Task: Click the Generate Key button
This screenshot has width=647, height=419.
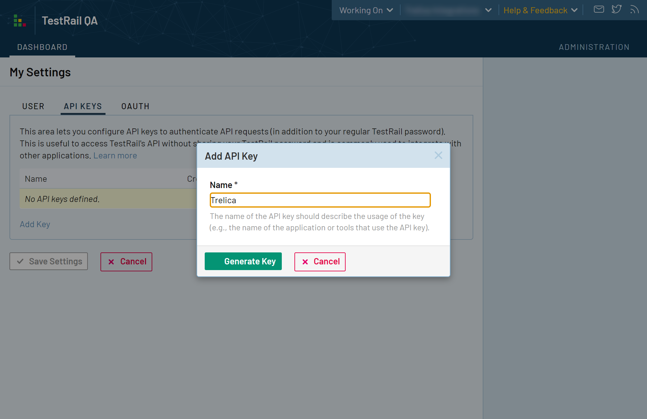Action: (243, 261)
